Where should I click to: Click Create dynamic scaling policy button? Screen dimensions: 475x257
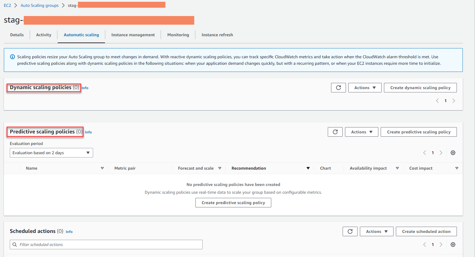click(420, 88)
